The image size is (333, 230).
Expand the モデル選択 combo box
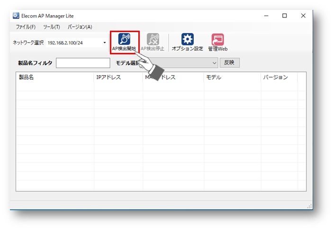214,63
